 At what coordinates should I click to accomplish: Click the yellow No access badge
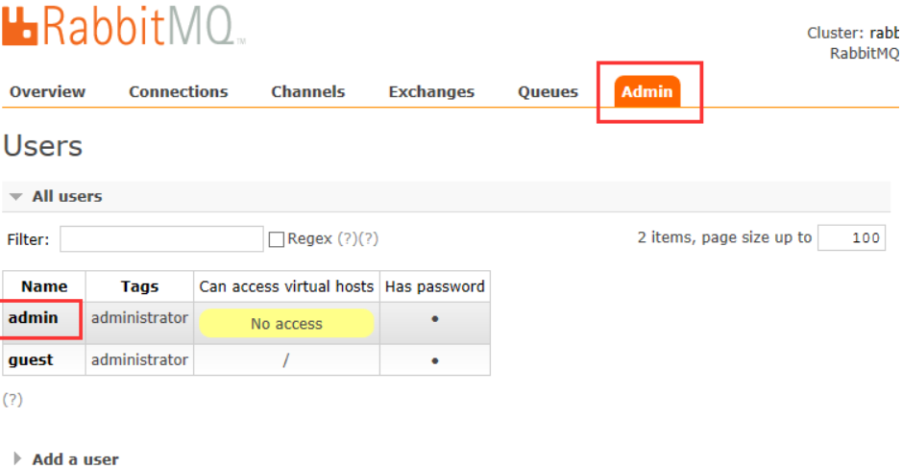pos(286,324)
